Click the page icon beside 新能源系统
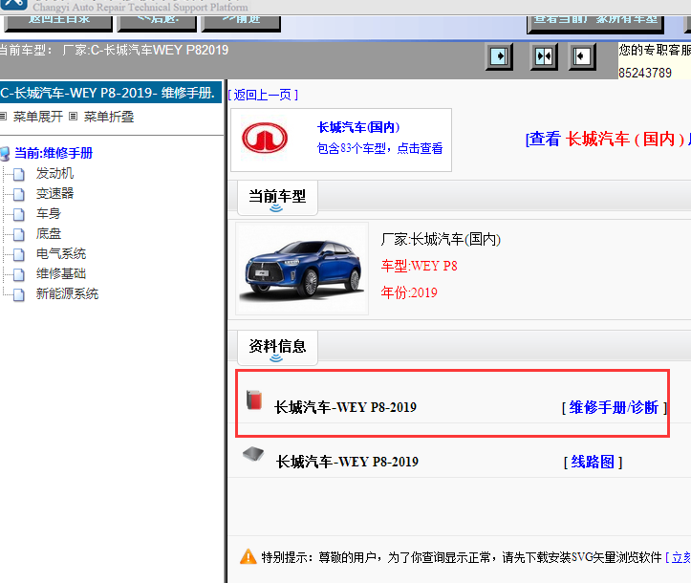 click(19, 294)
